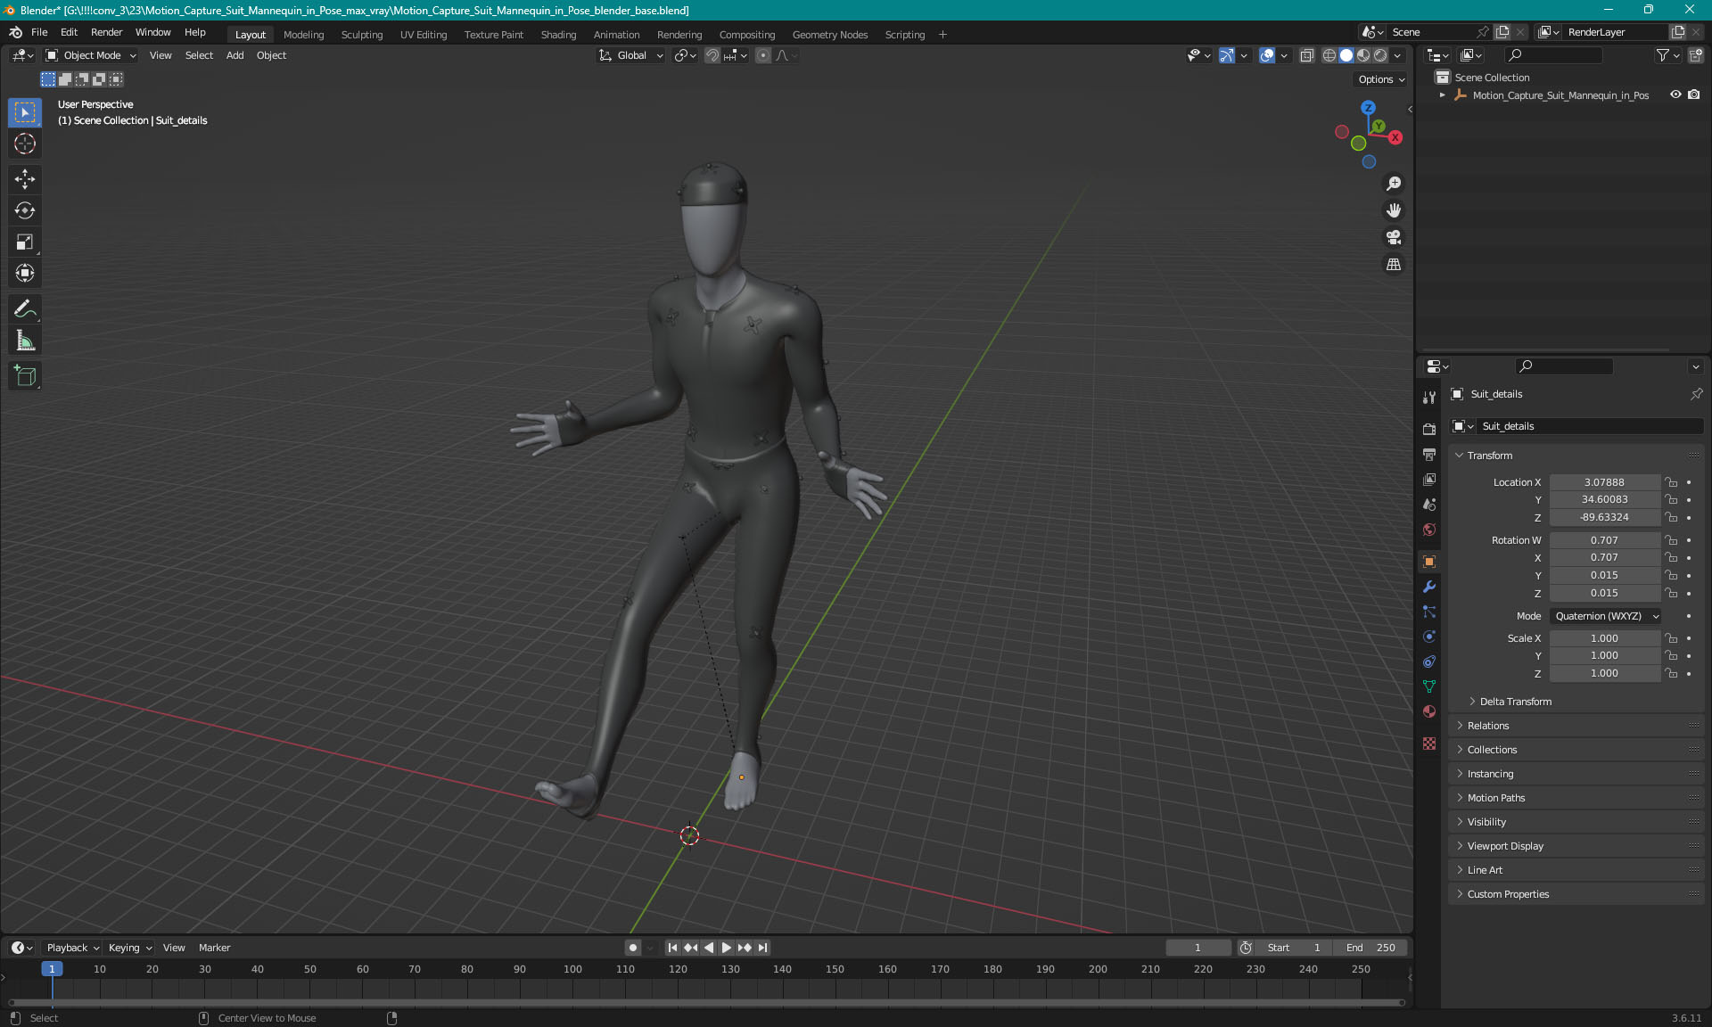Open the Layout workspace tab

pyautogui.click(x=250, y=33)
